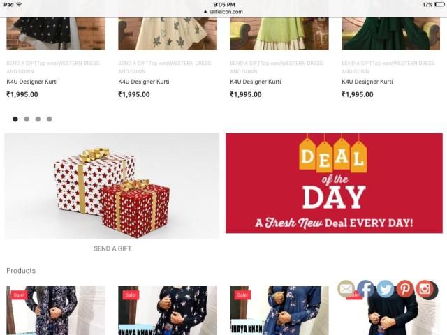447x335 pixels.
Task: Open the SEND A GIFT link
Action: click(112, 248)
